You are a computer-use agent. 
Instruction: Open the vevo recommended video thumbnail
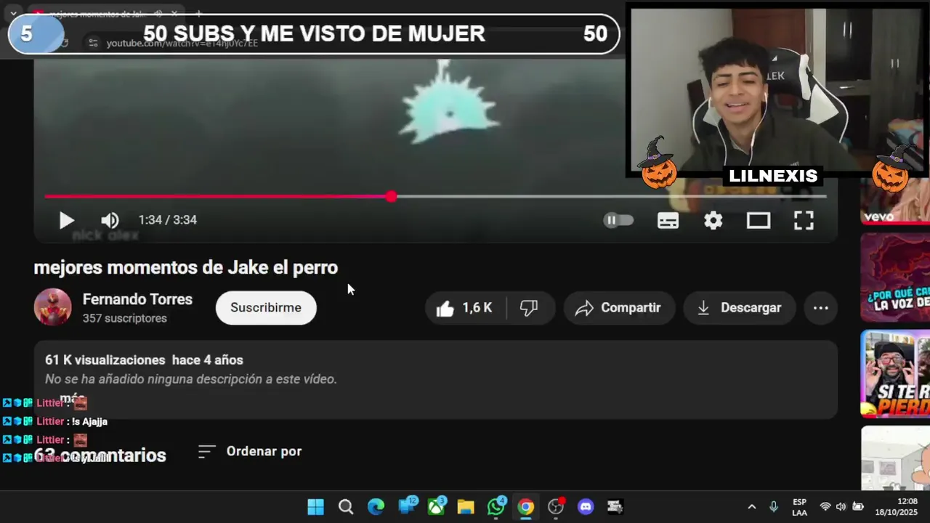(895, 201)
